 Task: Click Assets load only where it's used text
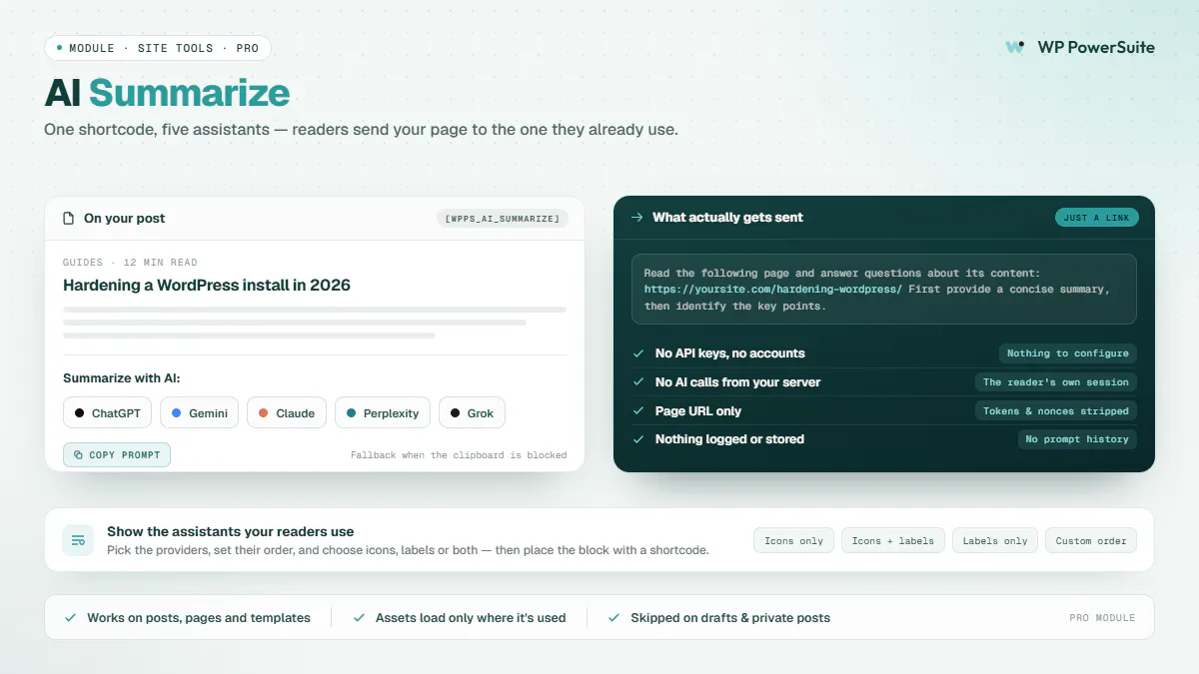[x=471, y=617]
